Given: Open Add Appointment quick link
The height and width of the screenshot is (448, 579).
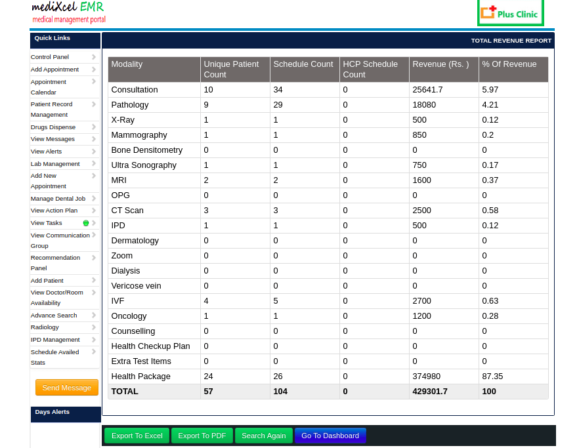Looking at the screenshot, I should pyautogui.click(x=54, y=70).
